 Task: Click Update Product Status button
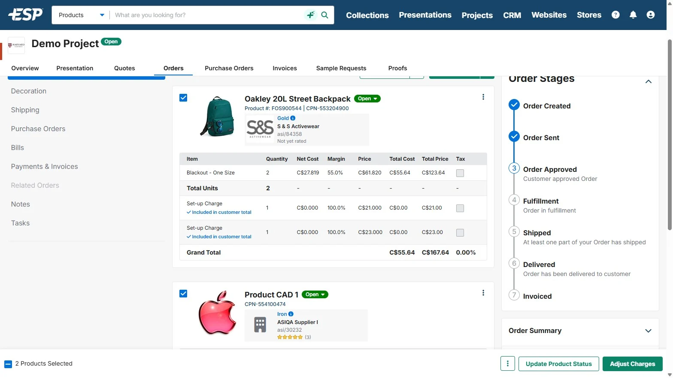pyautogui.click(x=559, y=364)
